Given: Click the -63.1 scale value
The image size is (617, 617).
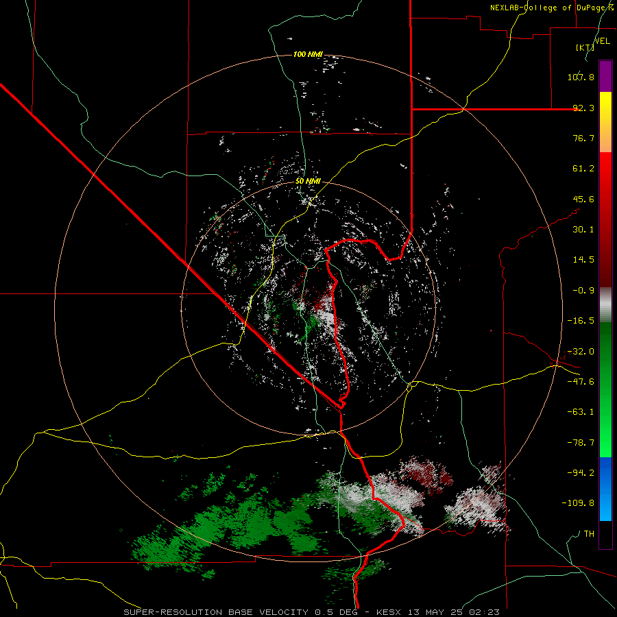Looking at the screenshot, I should 581,412.
